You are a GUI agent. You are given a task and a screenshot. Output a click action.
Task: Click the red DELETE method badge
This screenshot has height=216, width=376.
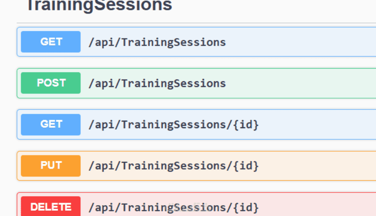pyautogui.click(x=51, y=207)
